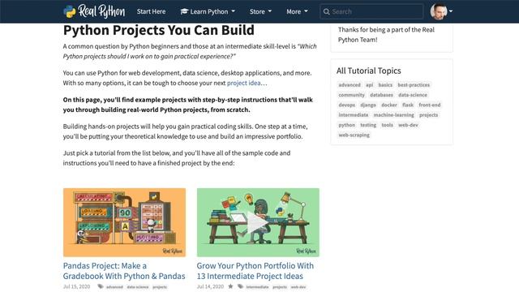Image resolution: width=519 pixels, height=292 pixels.
Task: Open 'Grow Your Python Portfolio' title link
Action: (x=255, y=271)
